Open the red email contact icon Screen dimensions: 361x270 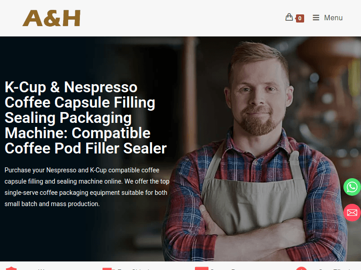tap(352, 212)
